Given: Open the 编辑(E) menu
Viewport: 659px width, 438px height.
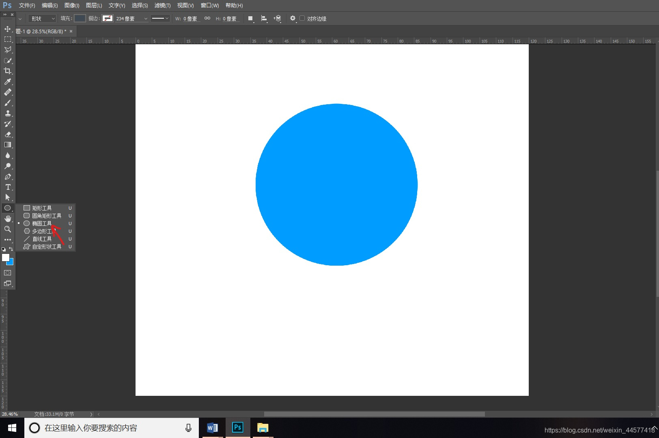Looking at the screenshot, I should tap(50, 6).
